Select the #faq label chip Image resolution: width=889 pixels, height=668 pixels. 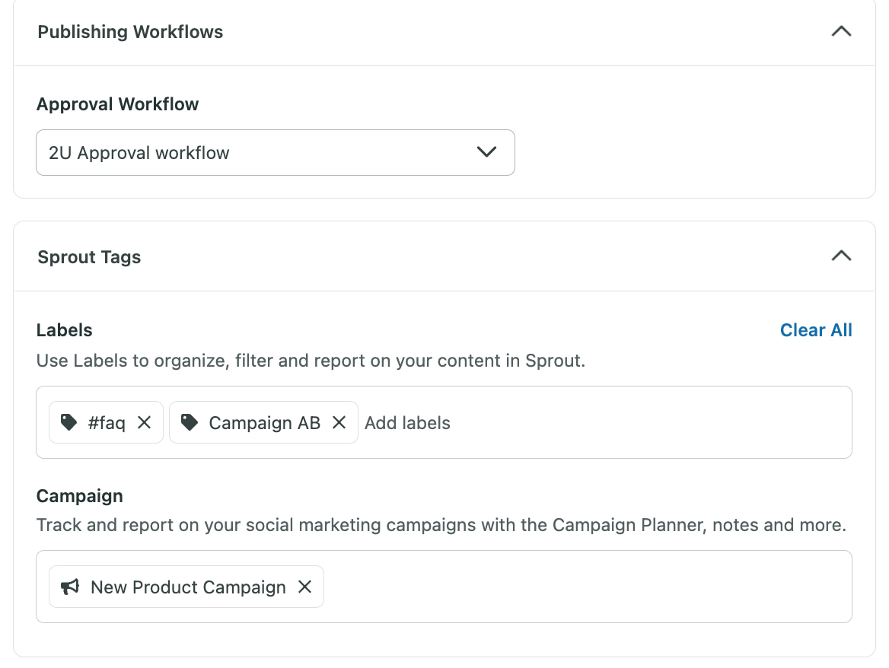[106, 422]
